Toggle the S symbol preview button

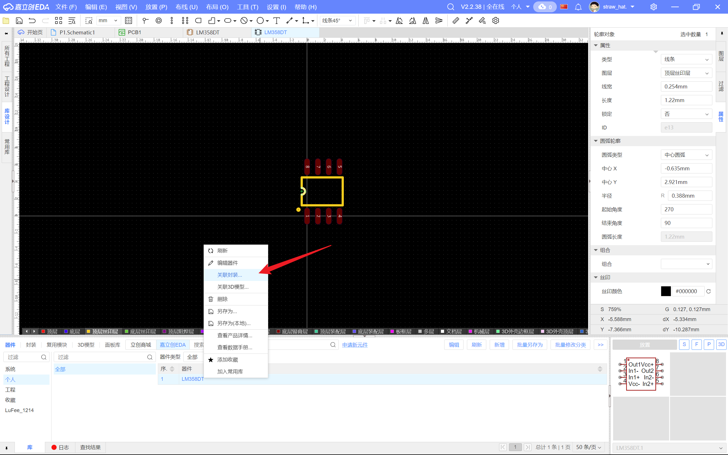[x=684, y=345]
